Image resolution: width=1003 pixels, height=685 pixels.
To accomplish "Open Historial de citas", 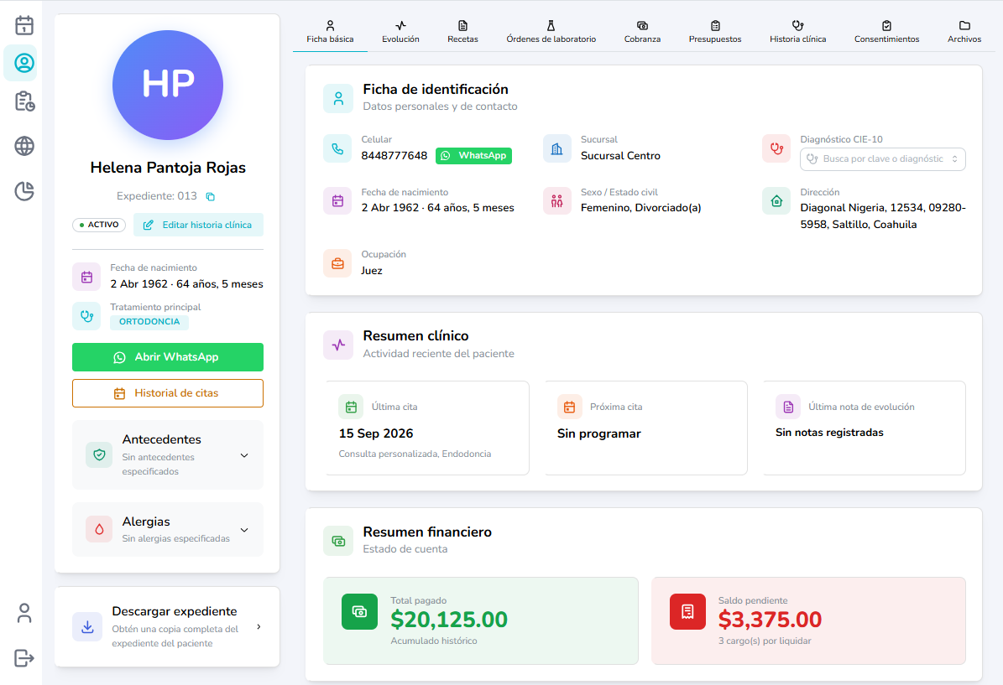I will click(168, 393).
